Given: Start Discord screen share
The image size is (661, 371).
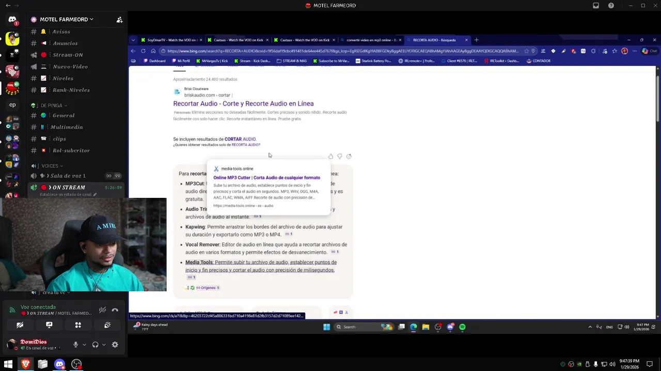Looking at the screenshot, I should point(49,325).
